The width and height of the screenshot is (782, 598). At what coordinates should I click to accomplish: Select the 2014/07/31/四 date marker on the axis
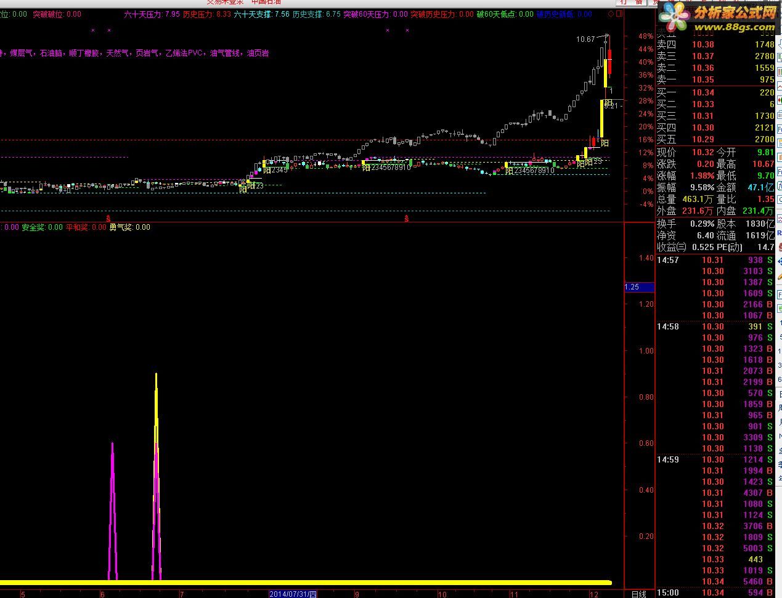point(293,594)
